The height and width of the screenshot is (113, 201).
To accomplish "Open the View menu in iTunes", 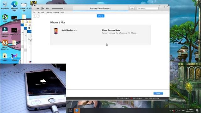I will (43, 13).
